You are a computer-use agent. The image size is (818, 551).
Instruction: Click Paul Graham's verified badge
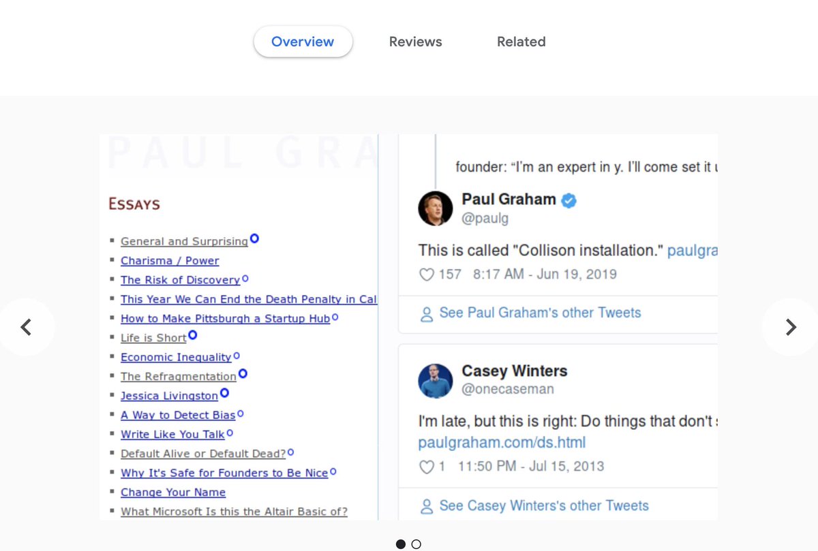pyautogui.click(x=569, y=200)
